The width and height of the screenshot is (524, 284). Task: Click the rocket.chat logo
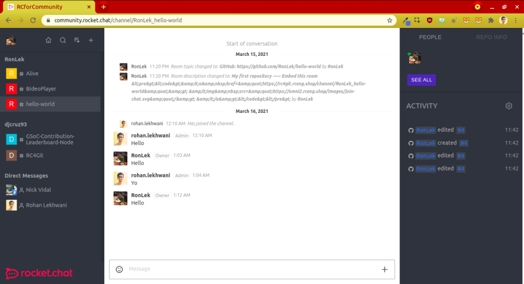(39, 273)
